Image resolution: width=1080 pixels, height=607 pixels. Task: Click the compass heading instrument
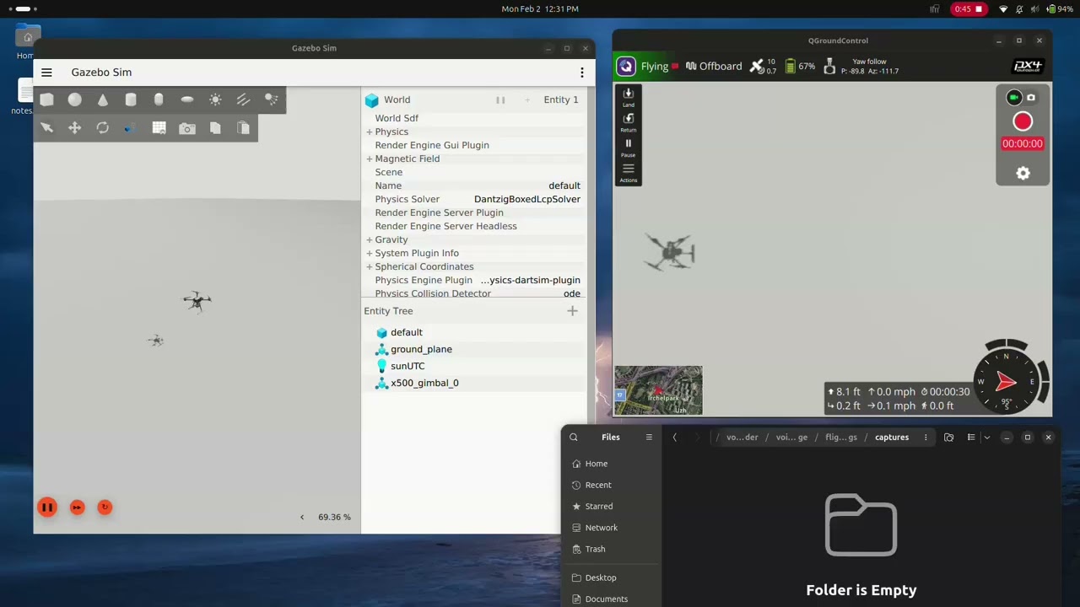[1006, 382]
